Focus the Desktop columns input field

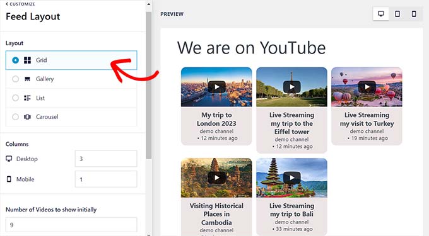point(106,159)
